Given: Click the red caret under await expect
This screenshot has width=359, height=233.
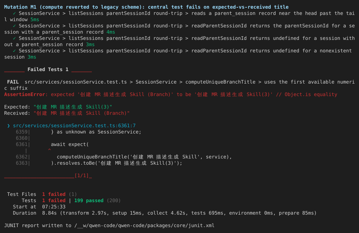Looking at the screenshot, I should (x=49, y=150).
